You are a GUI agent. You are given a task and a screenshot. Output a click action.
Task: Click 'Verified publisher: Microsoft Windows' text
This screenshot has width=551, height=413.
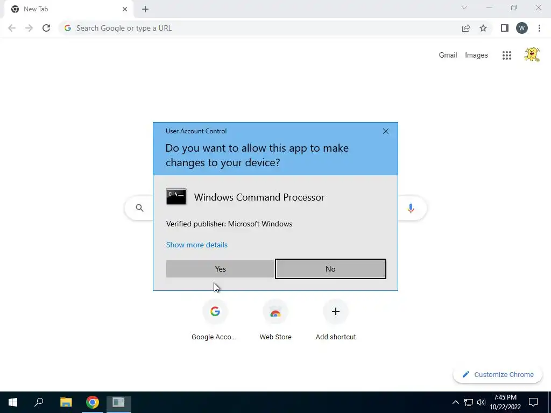[x=229, y=224]
